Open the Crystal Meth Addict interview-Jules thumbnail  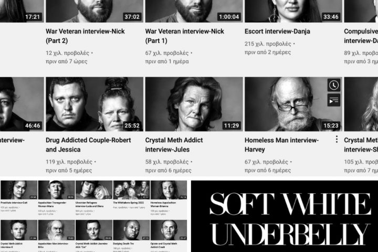click(x=194, y=104)
